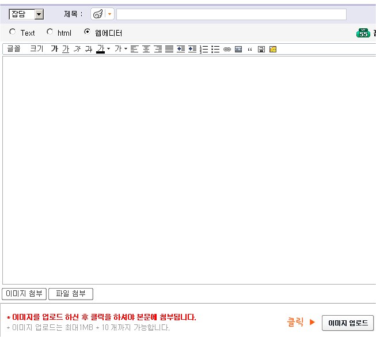
Task: Apply underline formatting in toolbar
Action: click(66, 50)
